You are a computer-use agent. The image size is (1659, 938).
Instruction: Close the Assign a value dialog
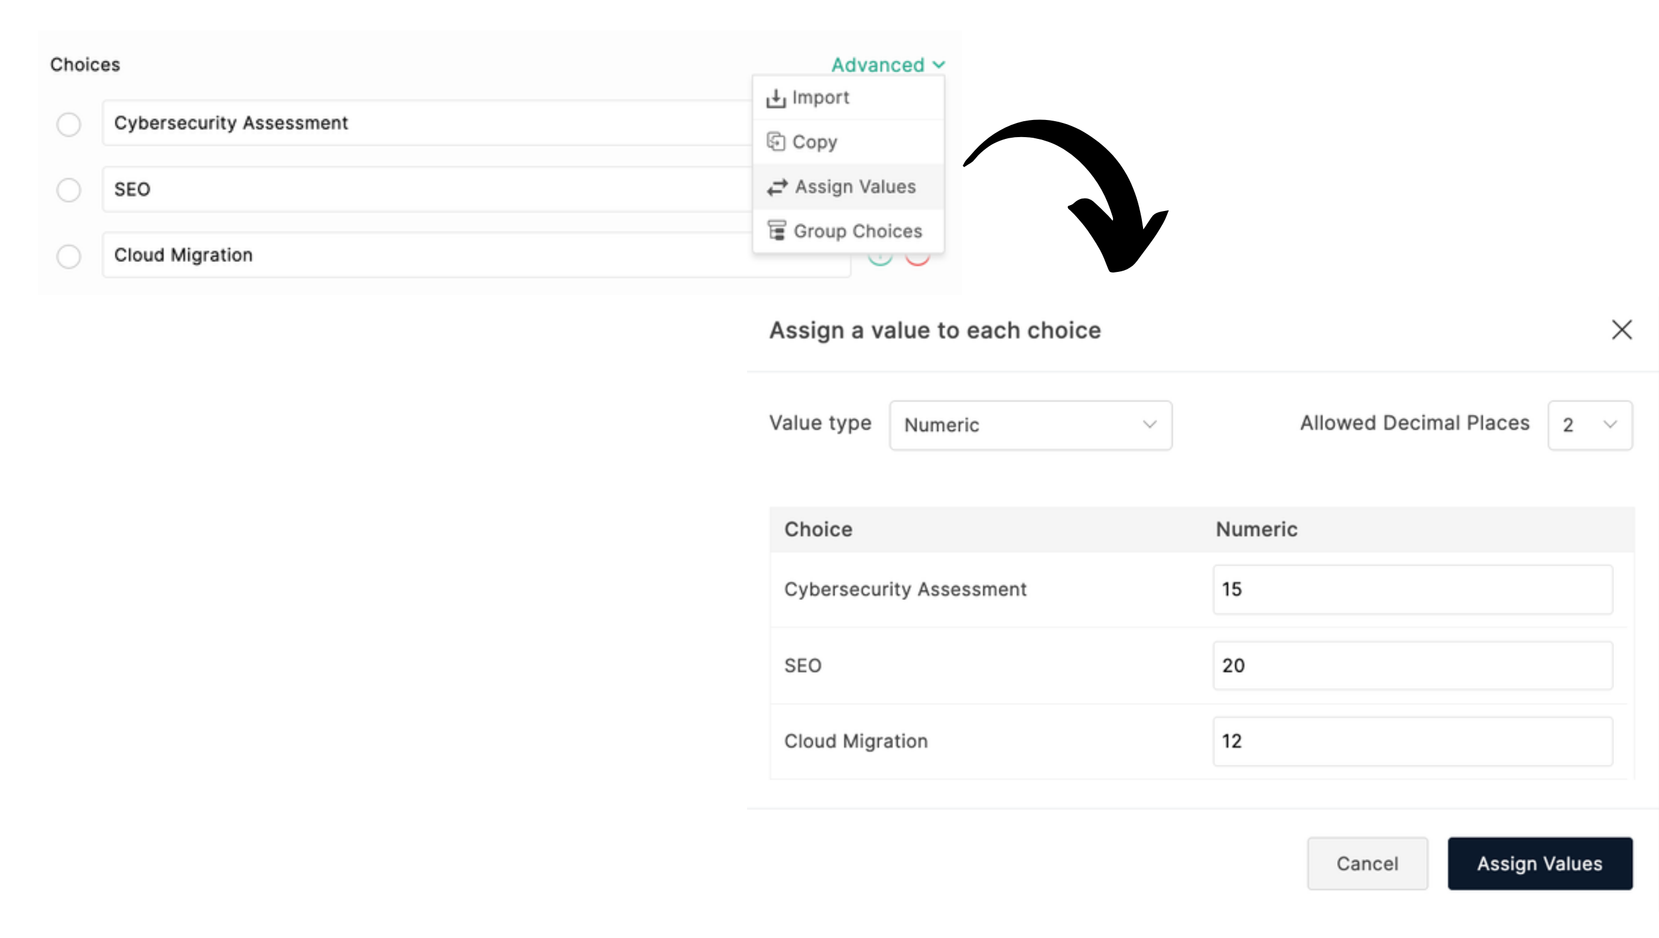pyautogui.click(x=1622, y=330)
